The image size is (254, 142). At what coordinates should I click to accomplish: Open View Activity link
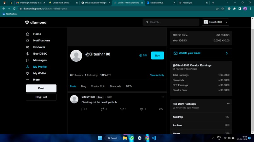(x=157, y=75)
